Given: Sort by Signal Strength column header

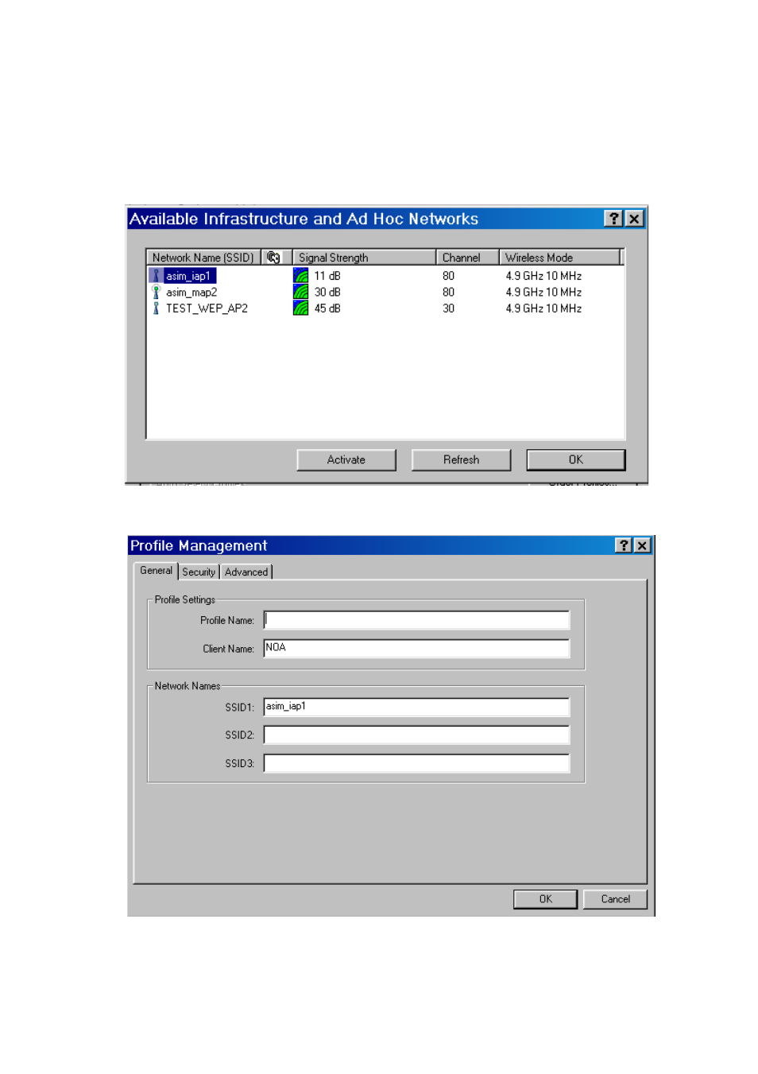Looking at the screenshot, I should (364, 258).
